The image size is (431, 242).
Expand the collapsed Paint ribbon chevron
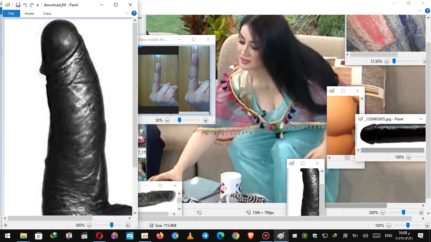point(127,13)
